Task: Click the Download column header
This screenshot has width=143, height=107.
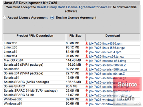Action: tap(113, 36)
